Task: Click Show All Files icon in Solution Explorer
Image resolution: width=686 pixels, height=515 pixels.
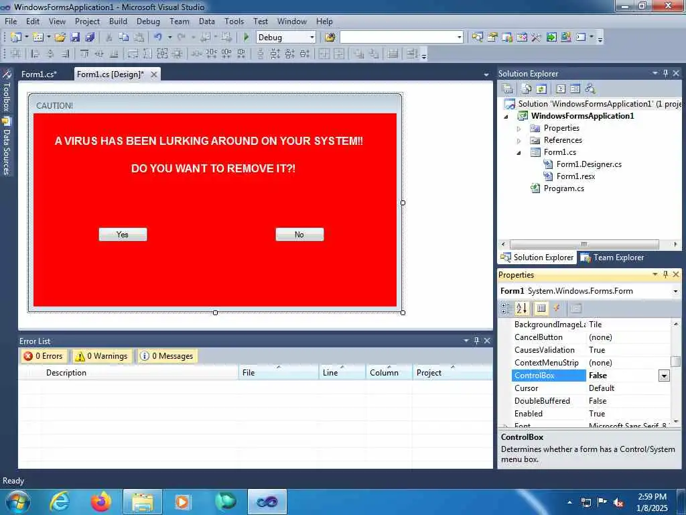Action: (527, 89)
